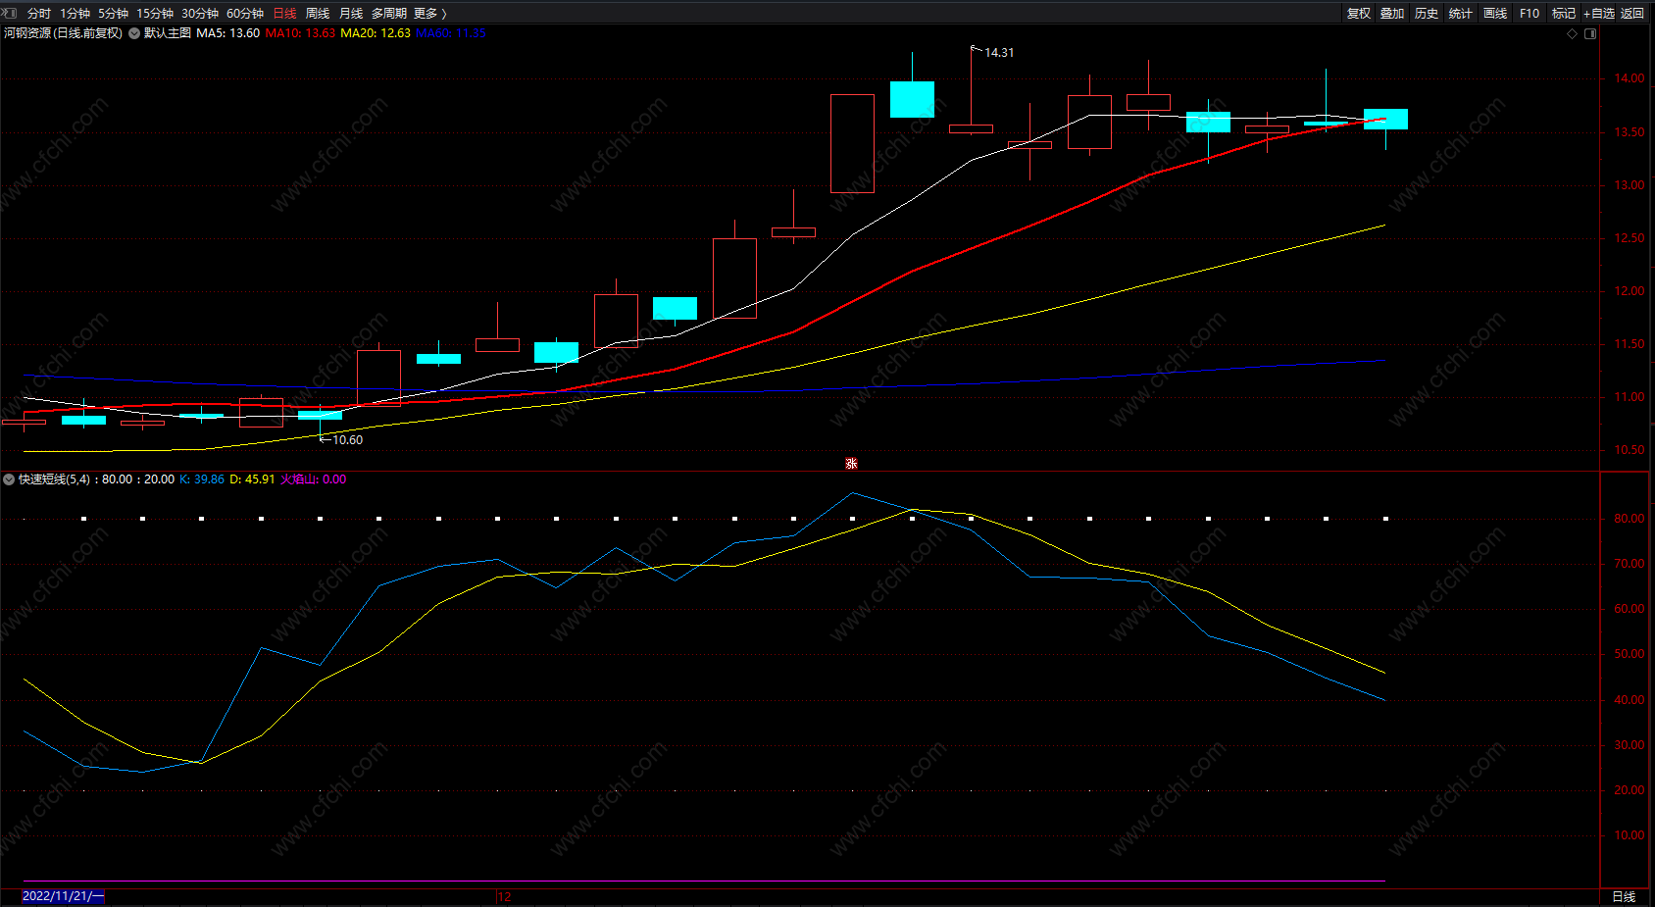Click the 日线 label at bottom-right
The width and height of the screenshot is (1655, 907).
[x=1624, y=897]
